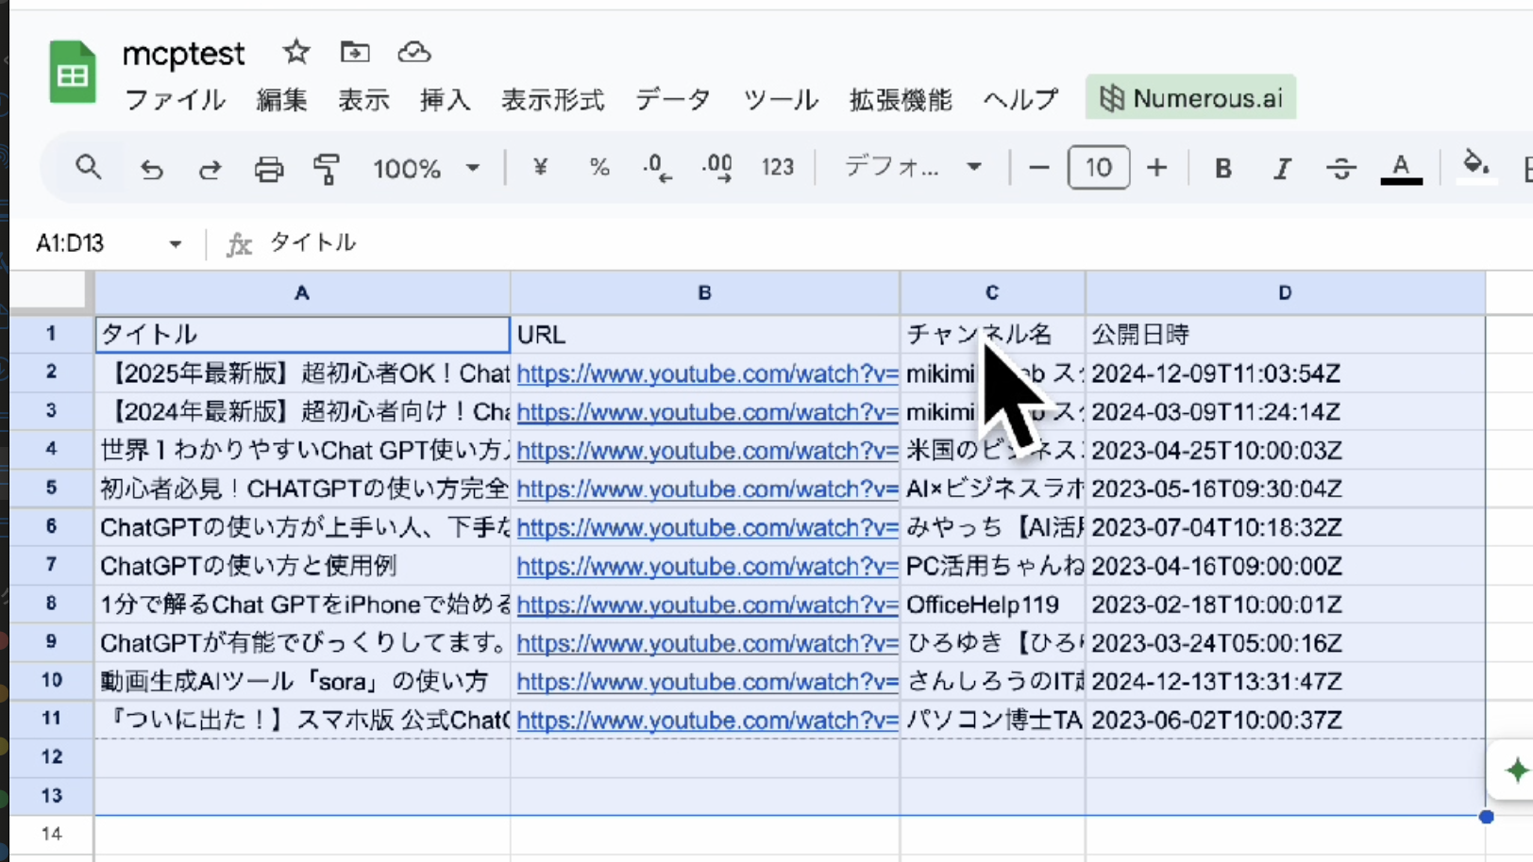This screenshot has width=1533, height=862.
Task: Open the text color picker
Action: [x=1401, y=169]
